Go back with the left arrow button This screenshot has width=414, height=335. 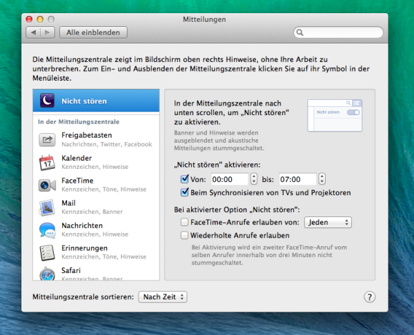click(x=33, y=32)
